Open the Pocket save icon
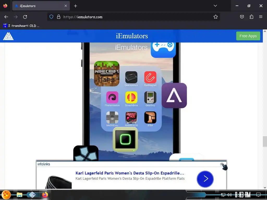 242,17
